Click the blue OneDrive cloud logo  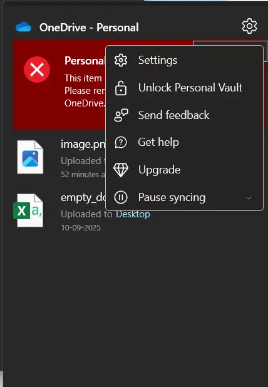click(x=23, y=27)
